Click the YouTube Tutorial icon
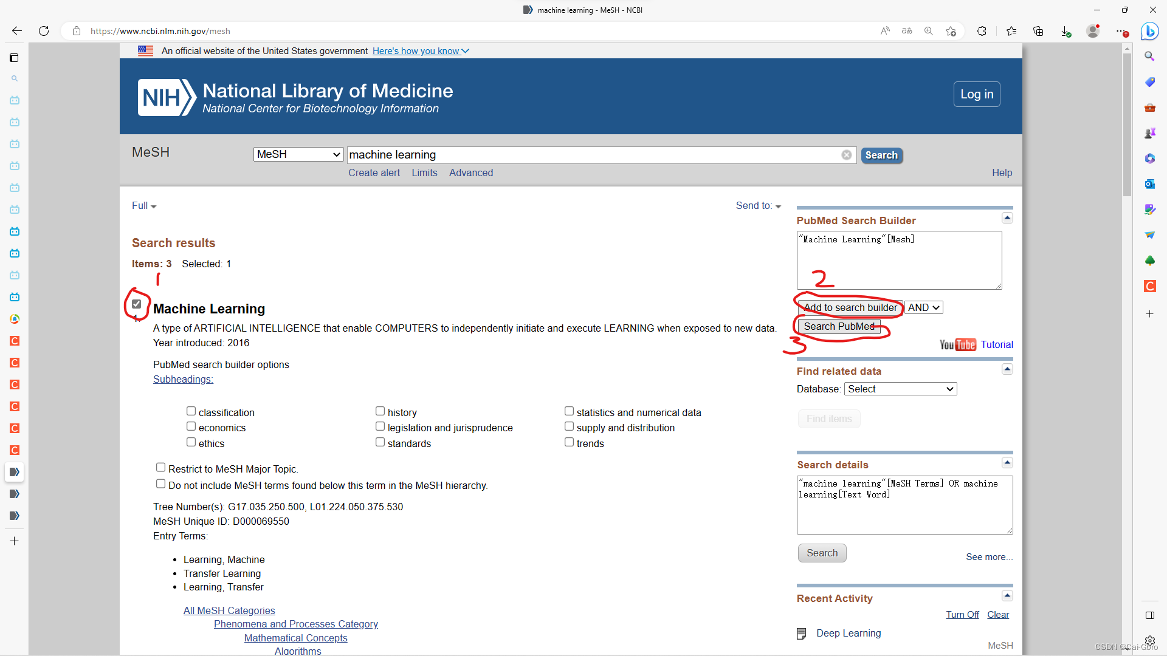This screenshot has width=1167, height=656. pyautogui.click(x=957, y=345)
